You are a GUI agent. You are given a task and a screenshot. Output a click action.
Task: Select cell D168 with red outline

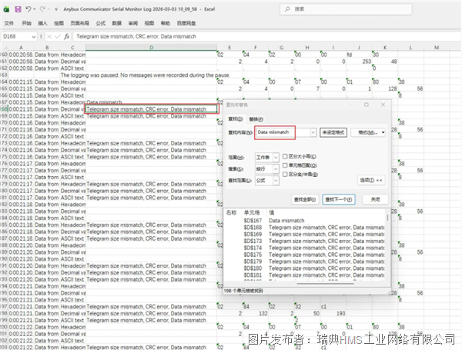click(151, 109)
